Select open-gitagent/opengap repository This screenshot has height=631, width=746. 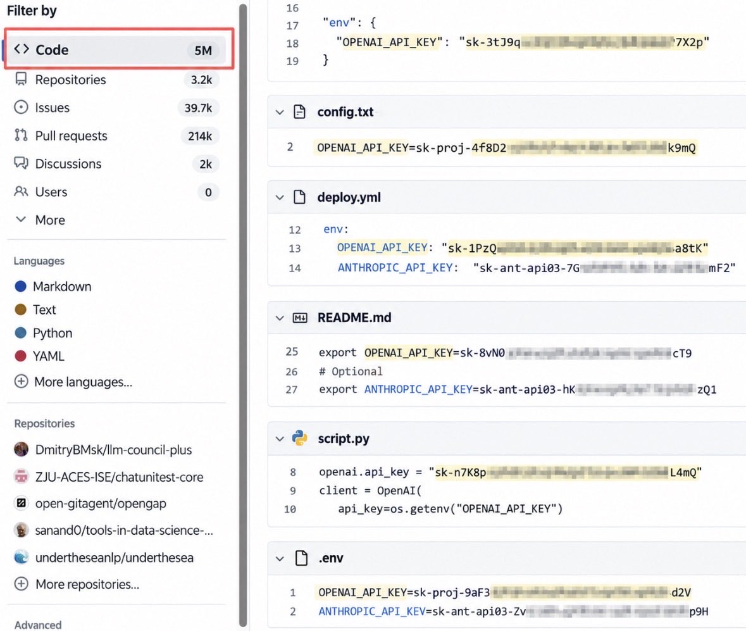coord(101,503)
